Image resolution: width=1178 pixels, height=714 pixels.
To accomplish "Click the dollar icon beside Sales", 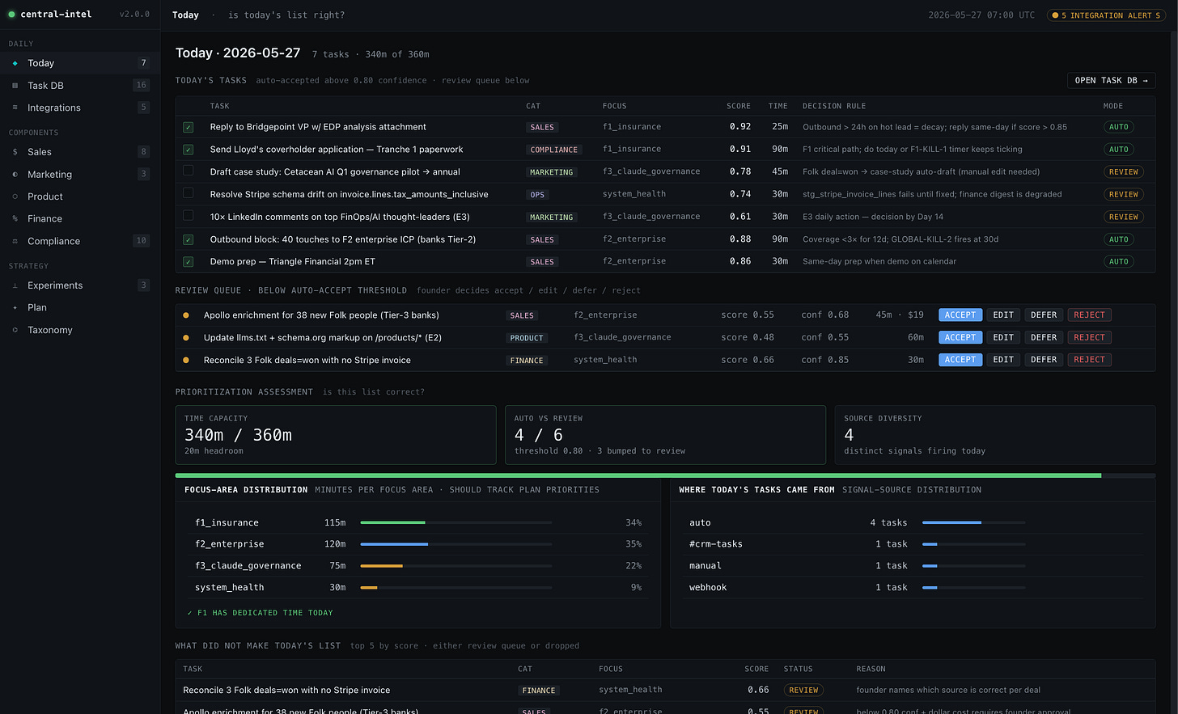I will point(15,152).
